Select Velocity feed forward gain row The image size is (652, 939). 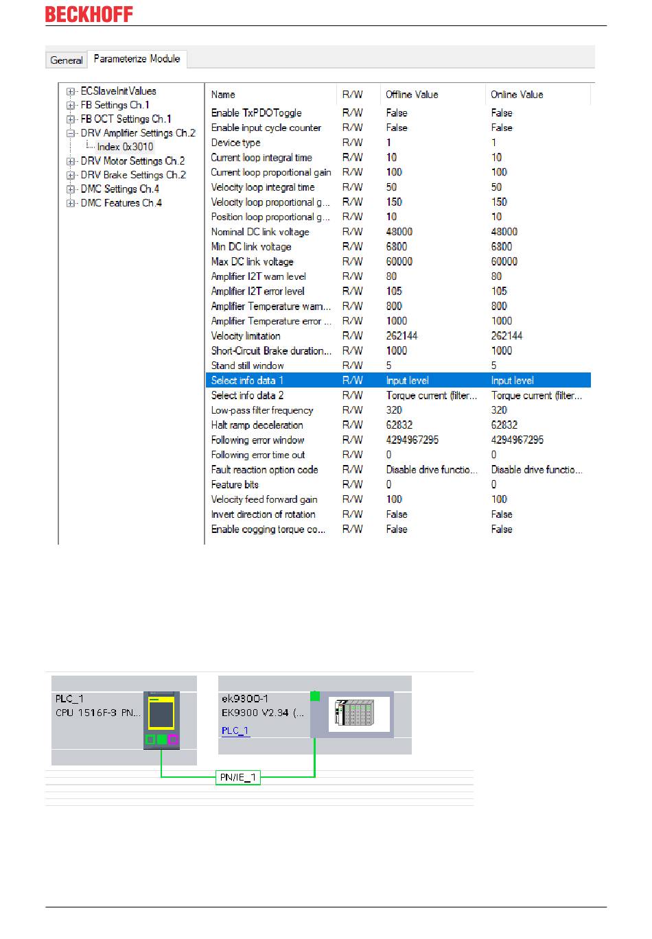coord(398,499)
